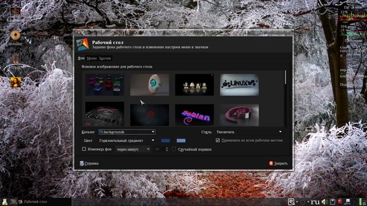367x206 pixels.
Task: Select the penguins on black wallpaper
Action: [194, 85]
